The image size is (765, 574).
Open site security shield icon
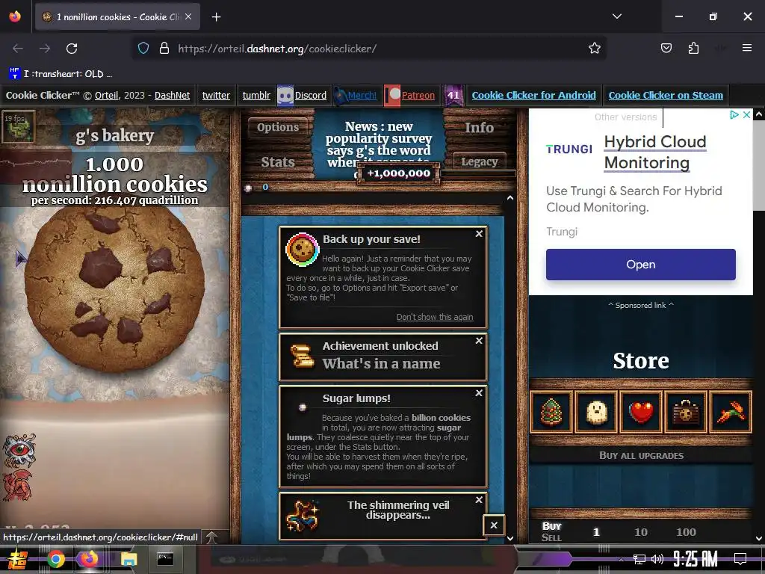point(143,49)
